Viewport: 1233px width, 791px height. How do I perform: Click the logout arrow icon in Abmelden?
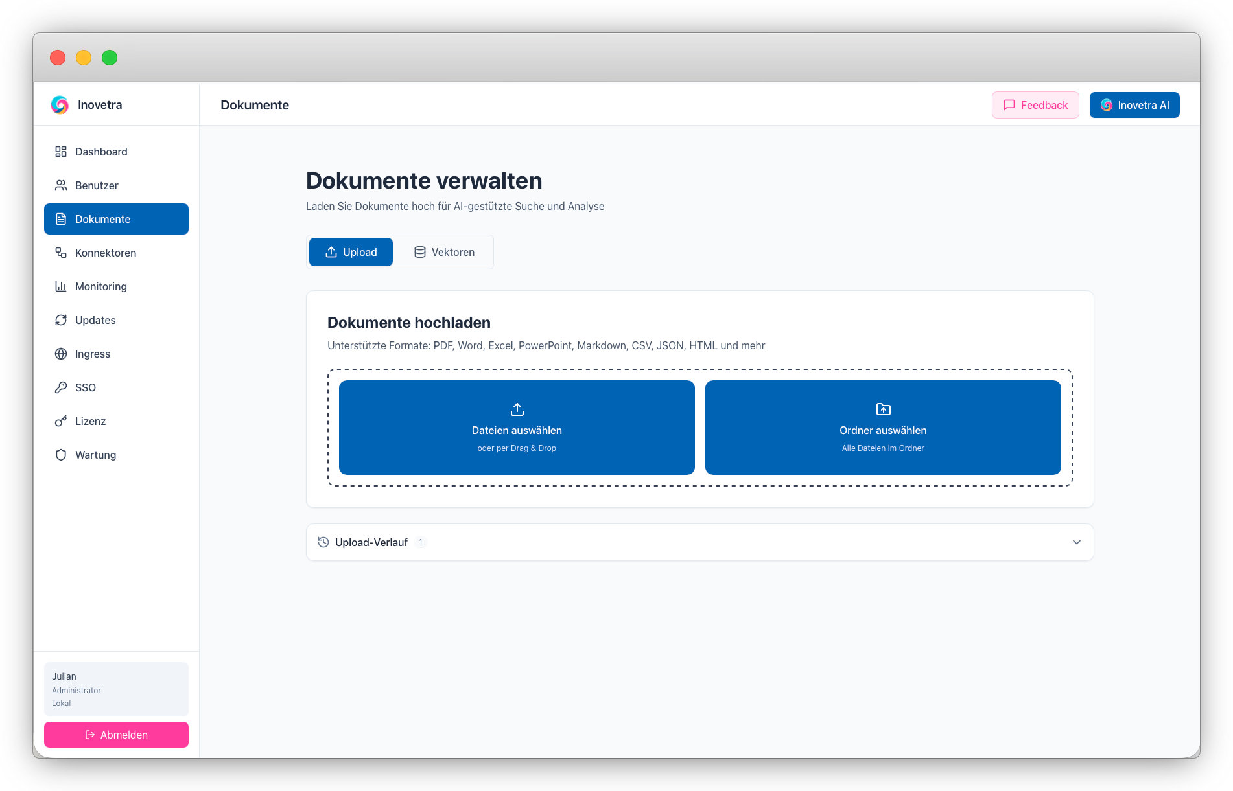(x=90, y=735)
